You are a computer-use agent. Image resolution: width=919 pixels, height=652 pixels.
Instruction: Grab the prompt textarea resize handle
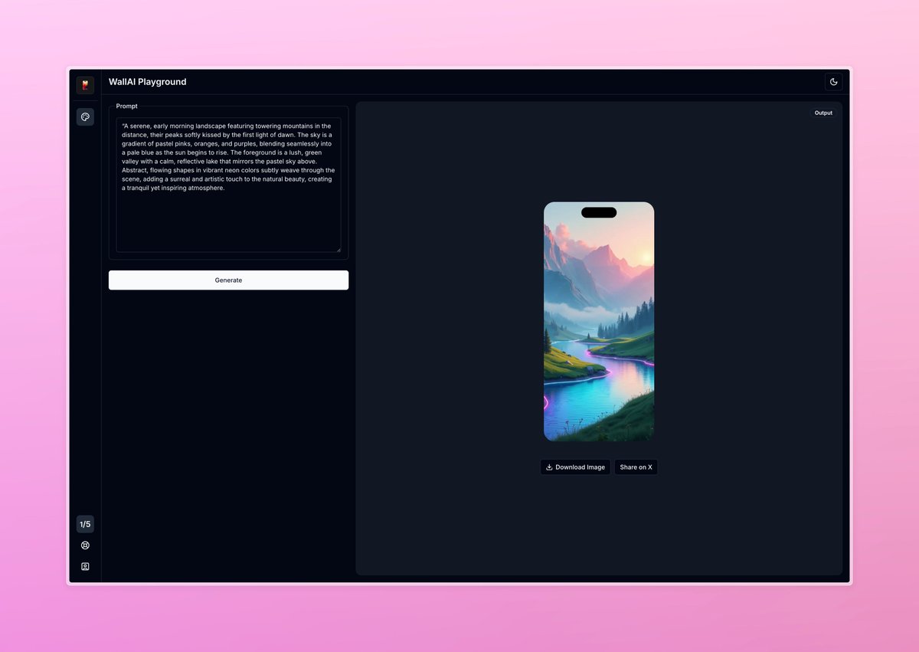point(338,249)
